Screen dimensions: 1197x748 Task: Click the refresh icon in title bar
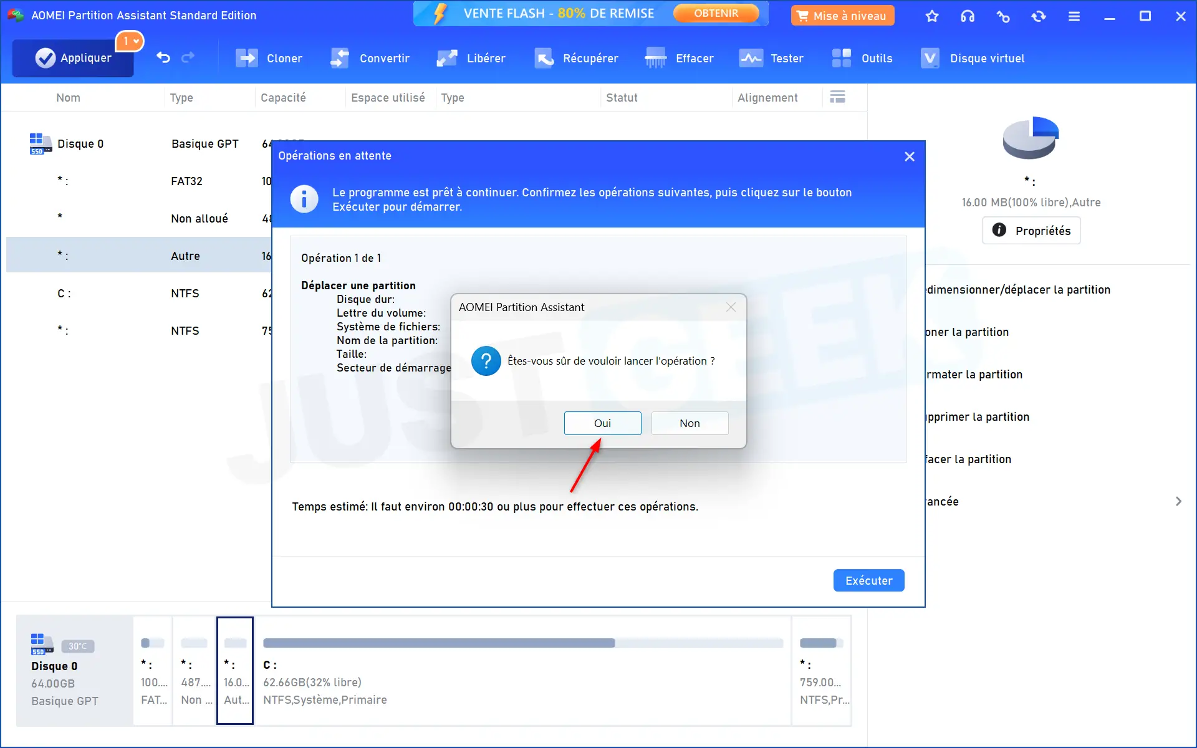pos(1039,16)
